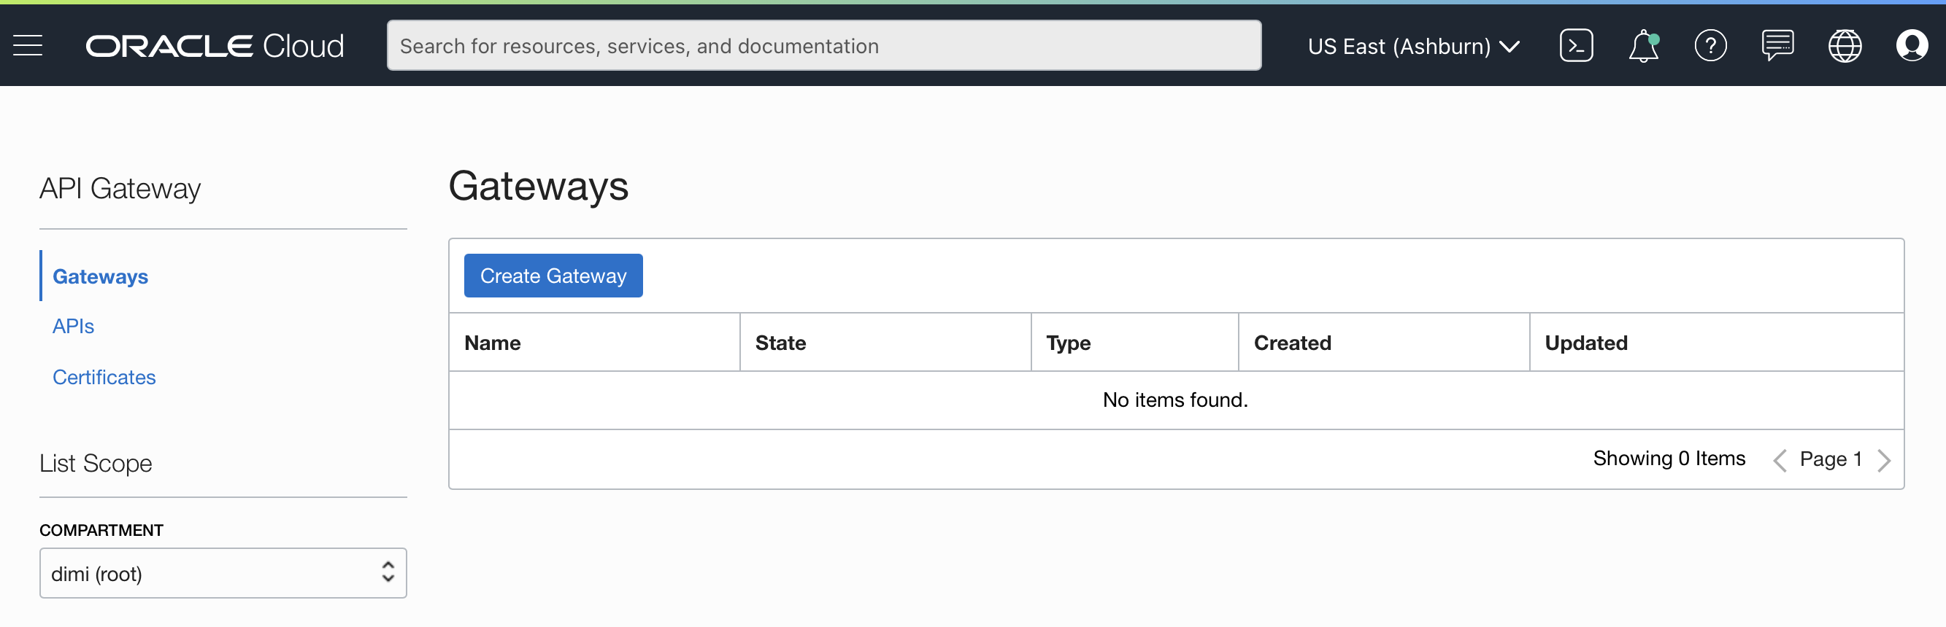Go to previous page of gateways
The height and width of the screenshot is (627, 1946).
(x=1780, y=460)
